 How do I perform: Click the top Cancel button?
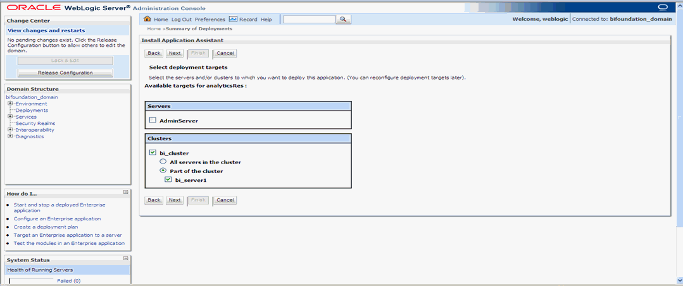pos(225,53)
